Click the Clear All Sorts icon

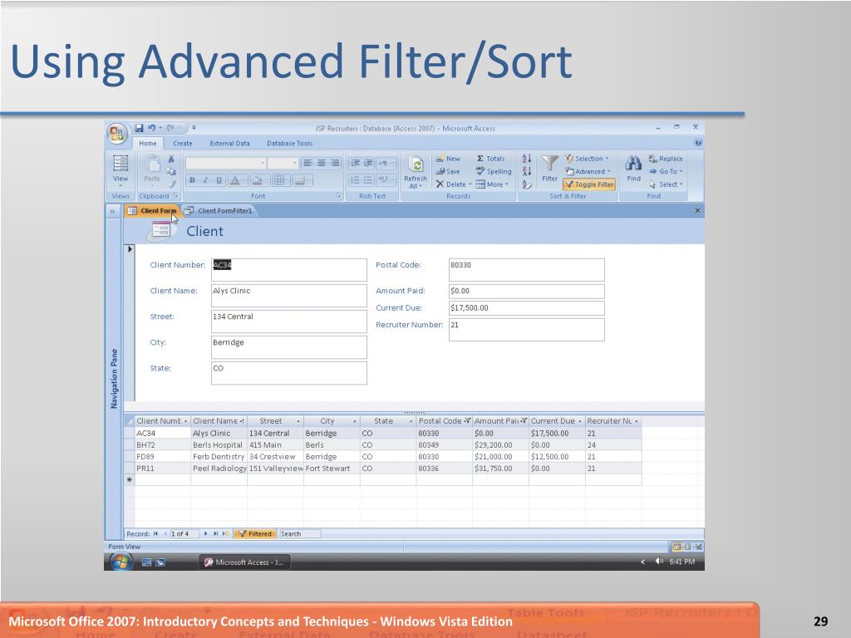click(526, 184)
